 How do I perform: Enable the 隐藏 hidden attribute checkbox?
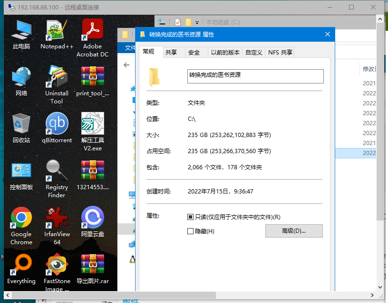point(191,231)
